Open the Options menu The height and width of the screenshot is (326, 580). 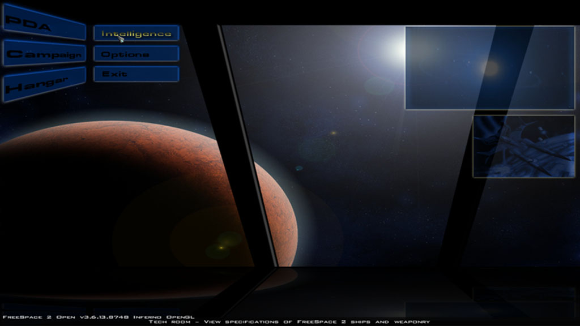[136, 54]
